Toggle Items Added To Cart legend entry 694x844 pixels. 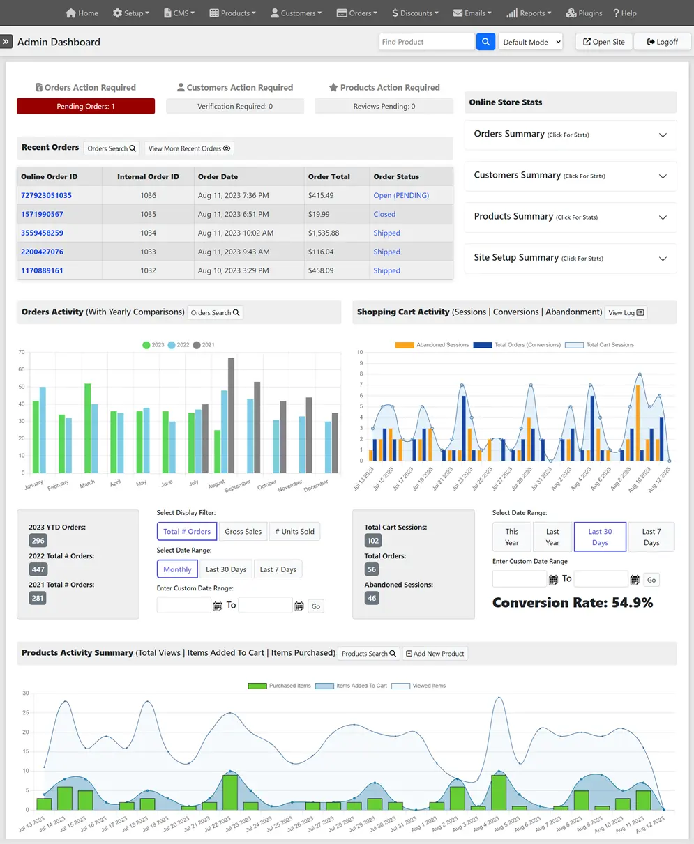pyautogui.click(x=351, y=686)
